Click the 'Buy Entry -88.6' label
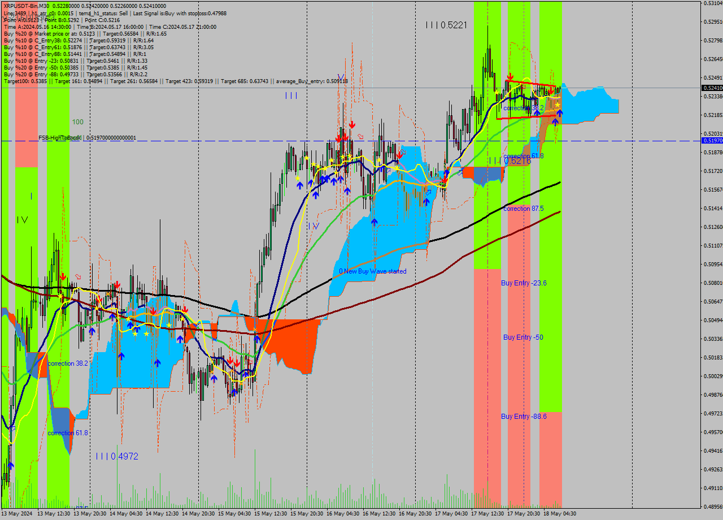Viewport: 723px width, 520px height. pos(524,416)
